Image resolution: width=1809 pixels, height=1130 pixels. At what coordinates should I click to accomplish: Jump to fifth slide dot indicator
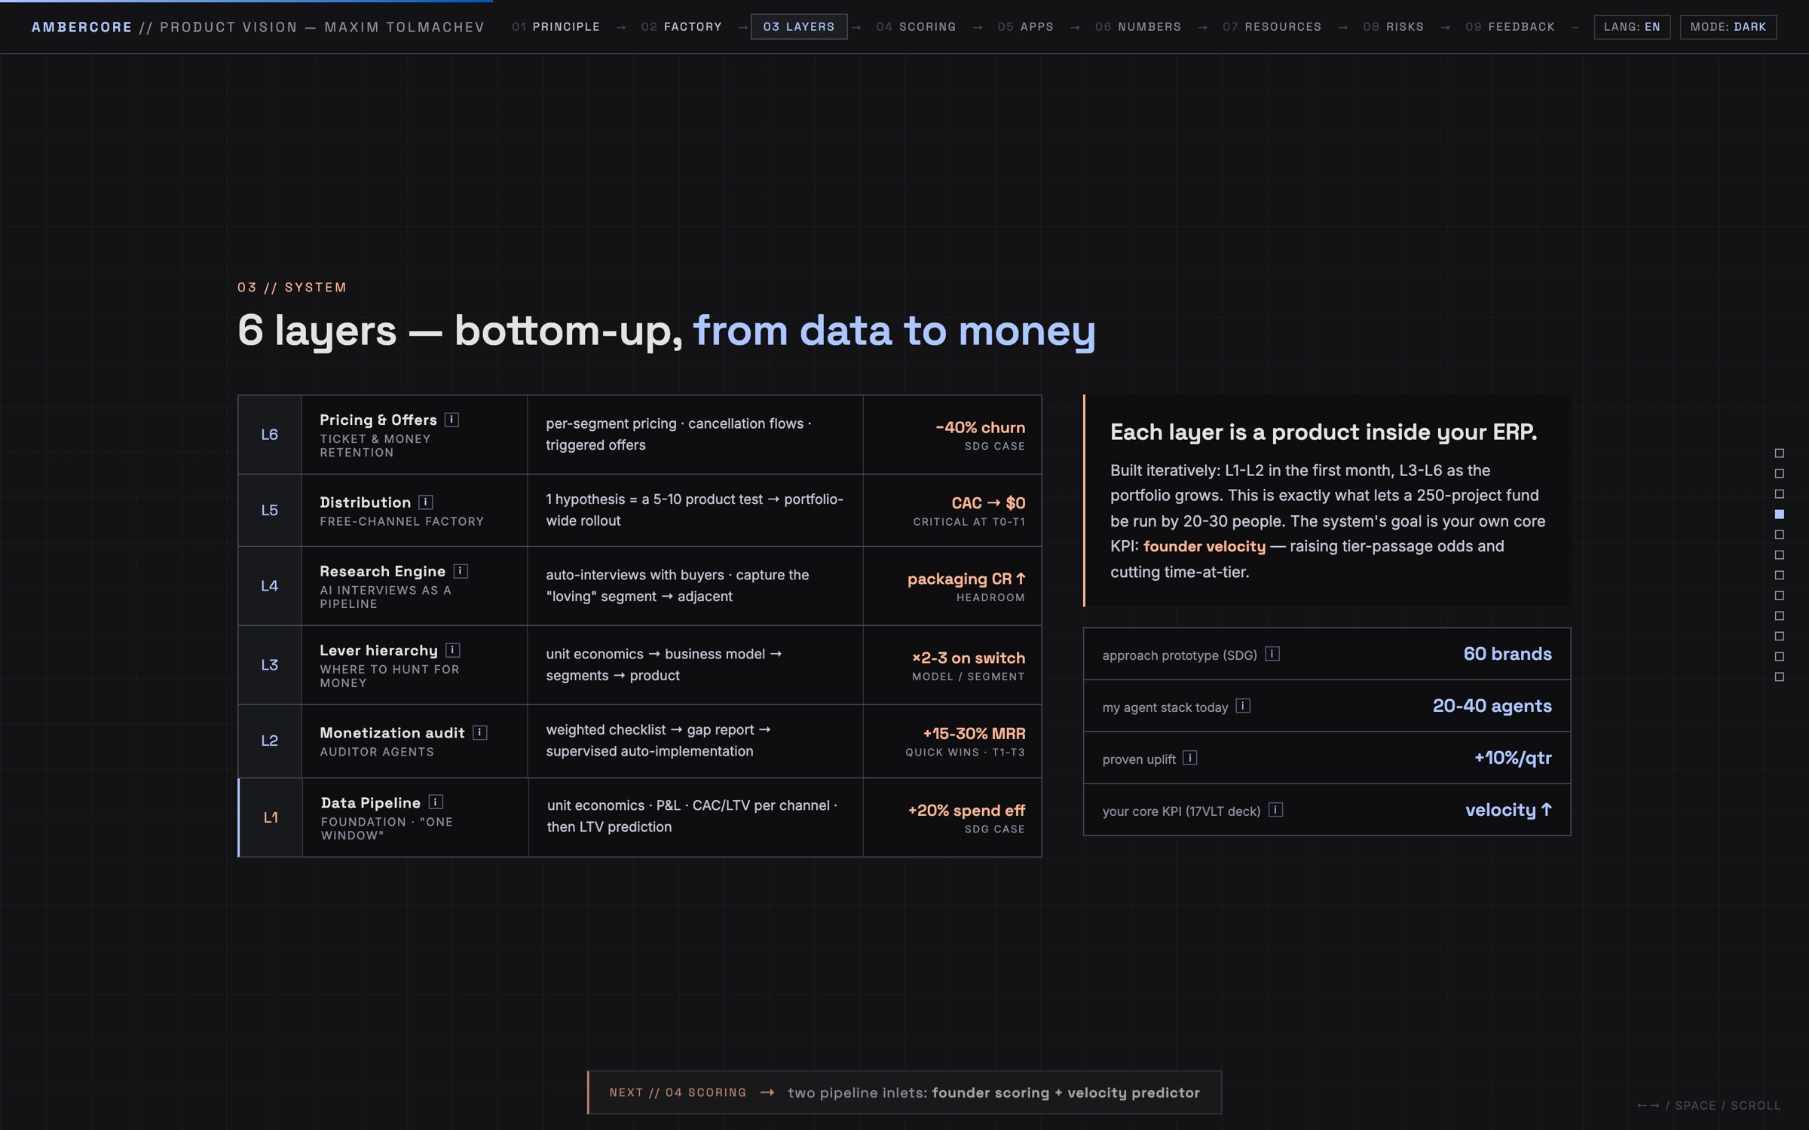coord(1780,535)
